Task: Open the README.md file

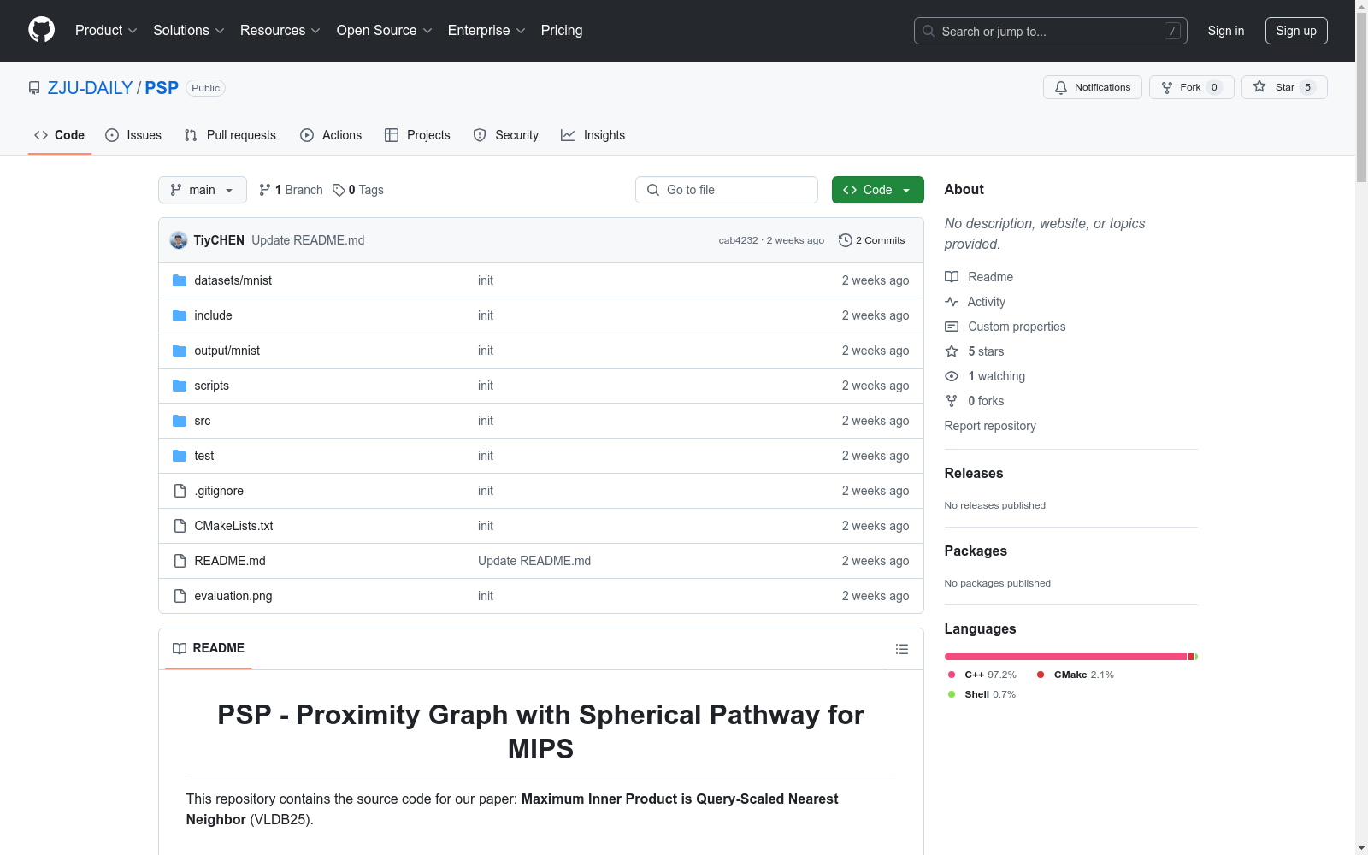Action: (230, 561)
